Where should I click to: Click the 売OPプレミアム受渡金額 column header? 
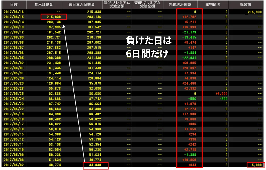click(x=147, y=4)
